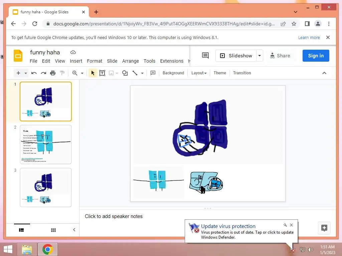Image resolution: width=342 pixels, height=256 pixels.
Task: Click the Learn more link
Action: [309, 37]
